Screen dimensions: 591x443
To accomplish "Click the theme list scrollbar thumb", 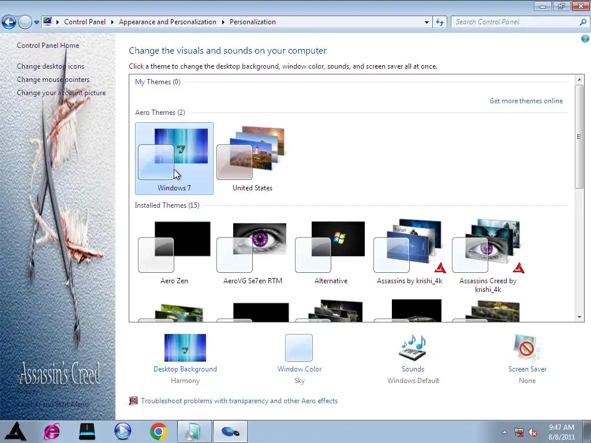I will tap(579, 136).
